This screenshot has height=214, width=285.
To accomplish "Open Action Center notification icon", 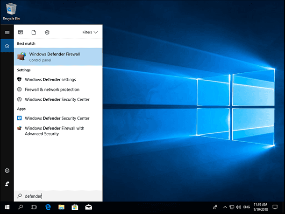I will [x=275, y=207].
